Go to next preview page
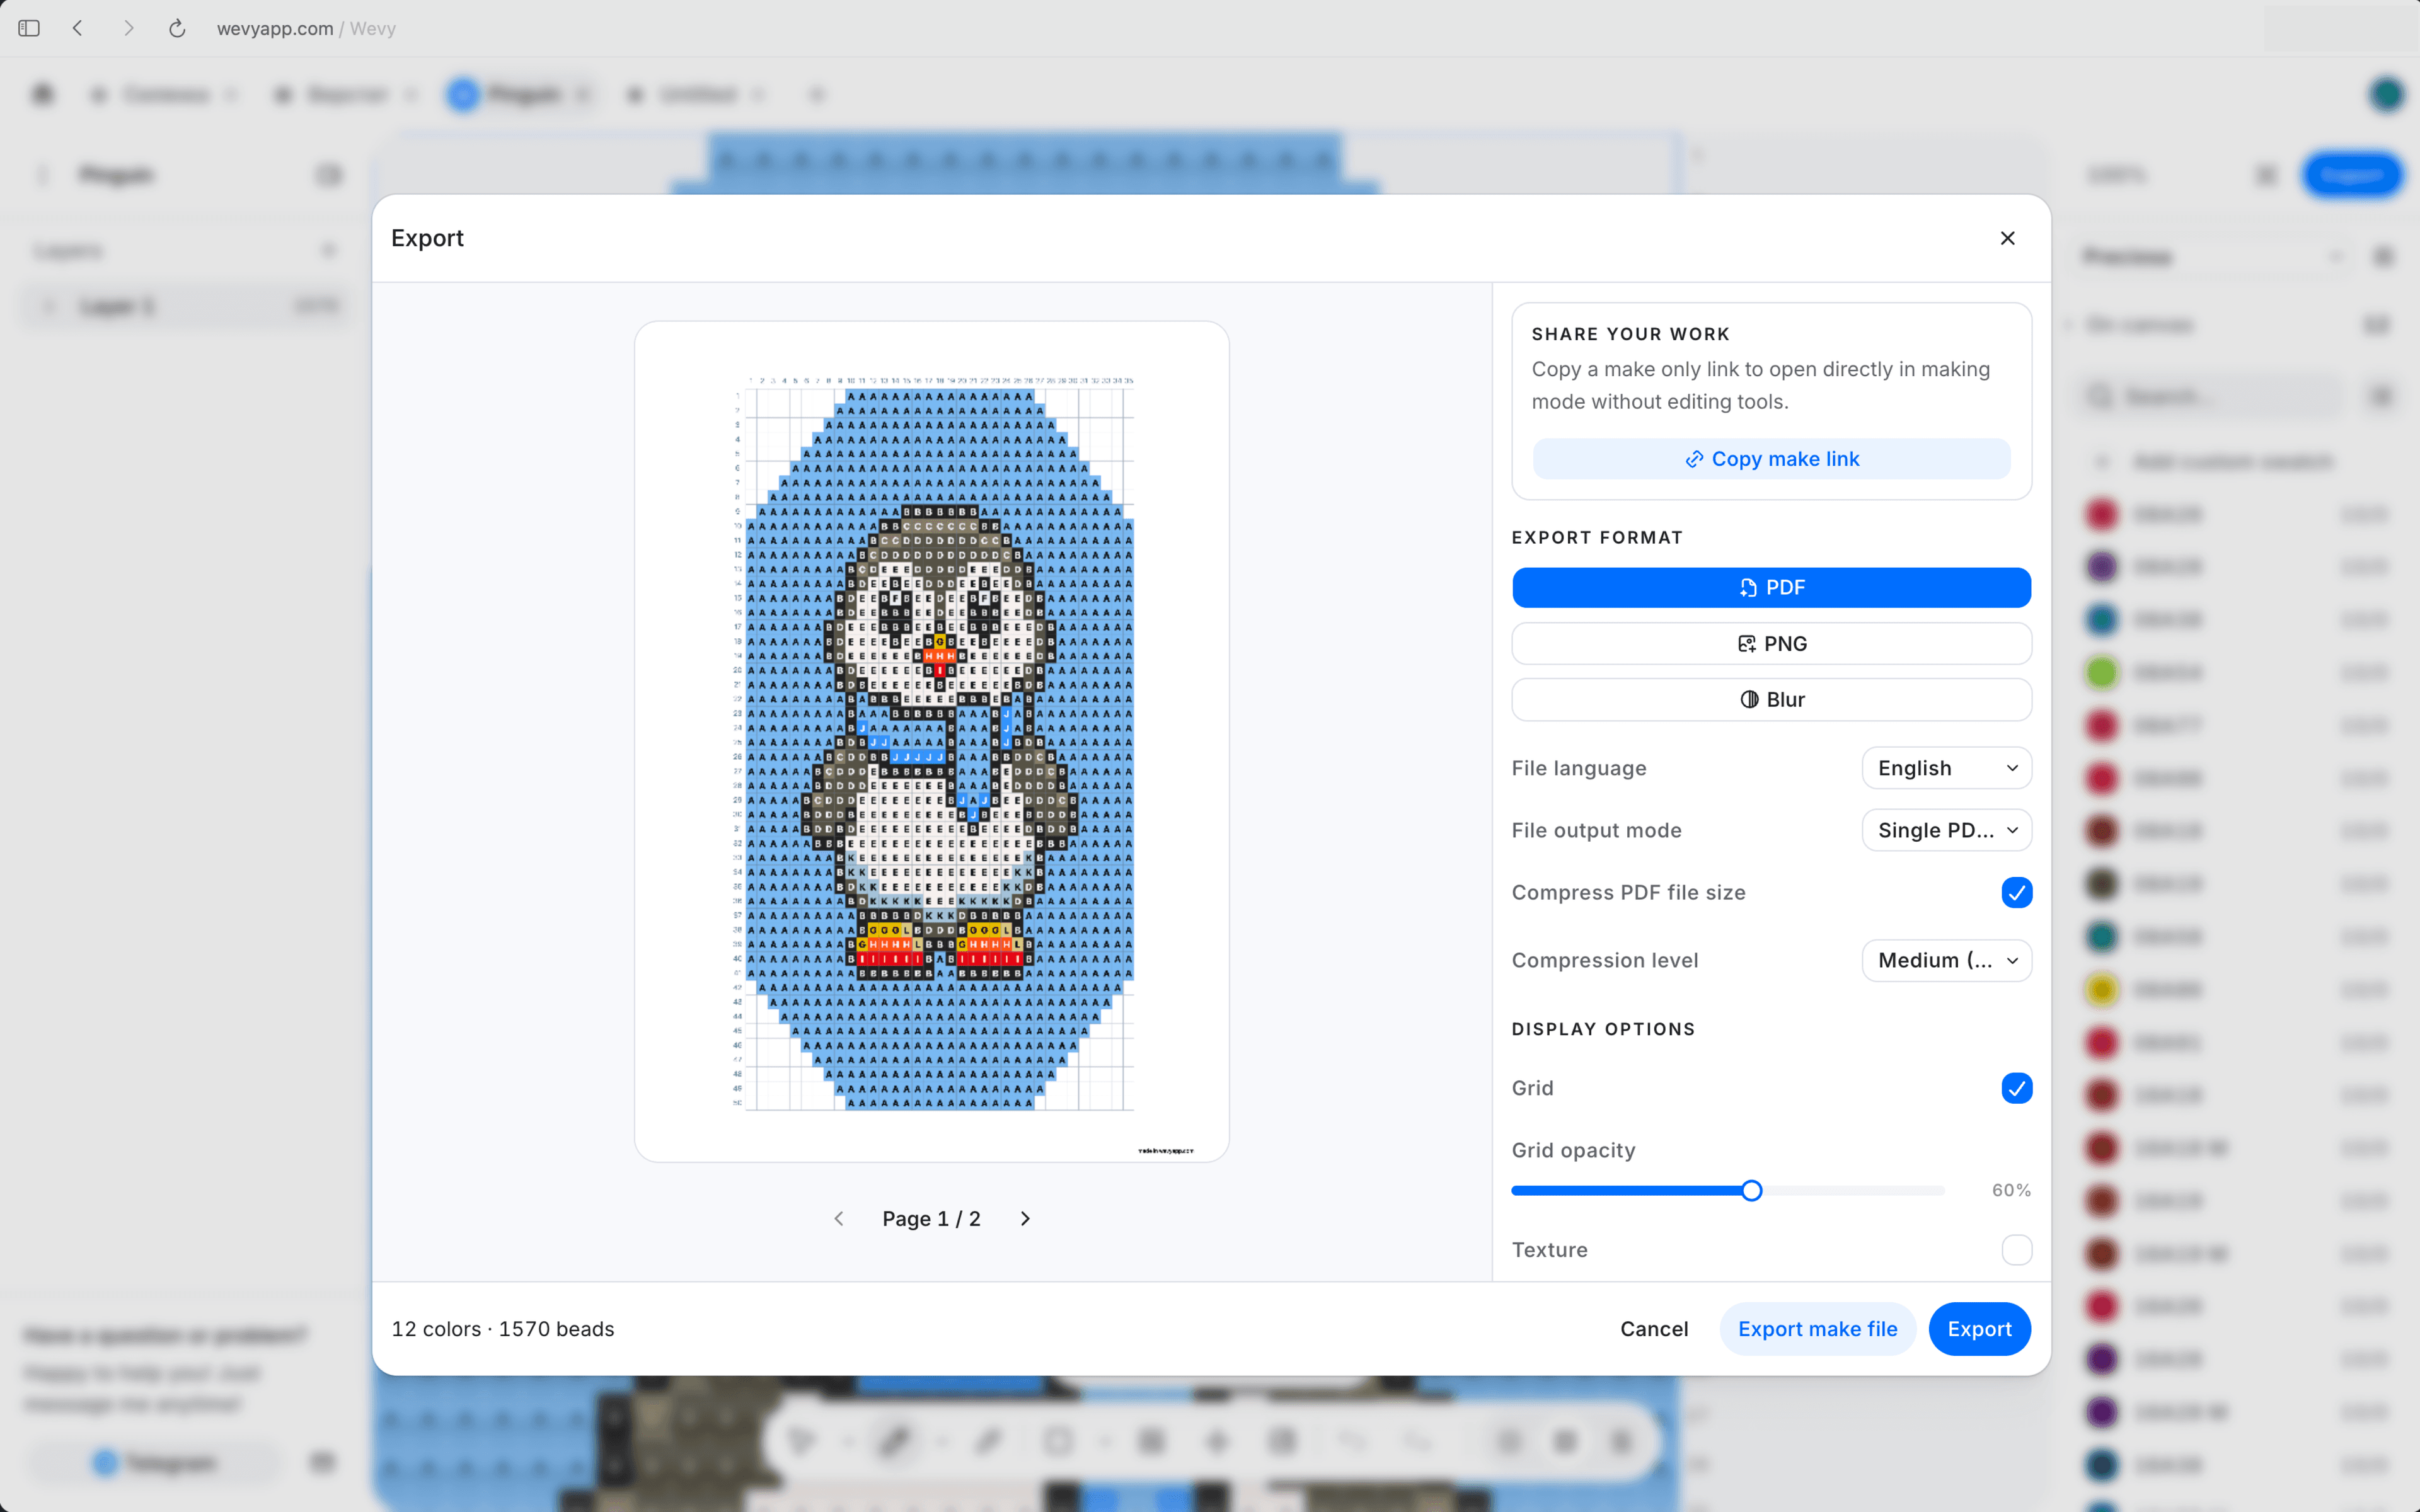Image resolution: width=2420 pixels, height=1512 pixels. pyautogui.click(x=1025, y=1218)
